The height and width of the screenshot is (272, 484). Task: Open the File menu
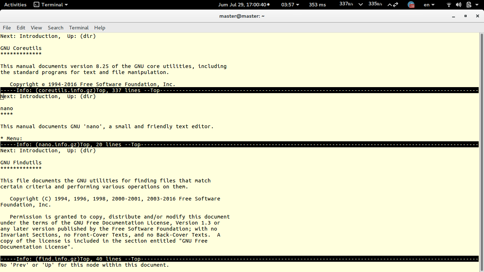click(x=7, y=28)
